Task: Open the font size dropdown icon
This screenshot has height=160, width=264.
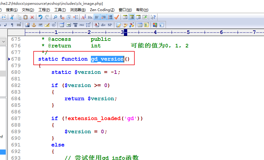Action: [83, 17]
